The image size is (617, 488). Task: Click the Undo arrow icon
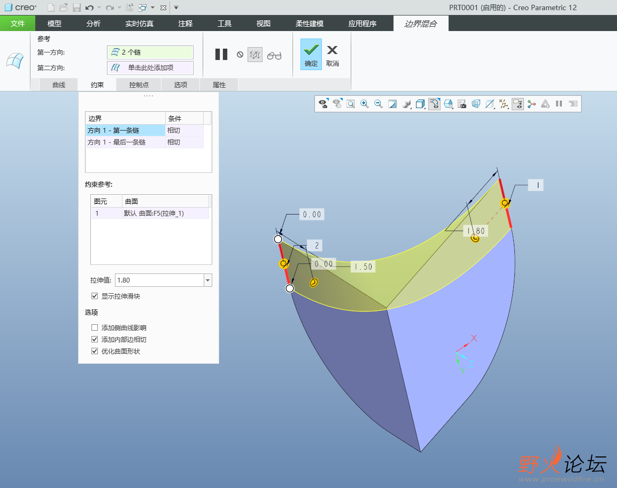tap(89, 7)
